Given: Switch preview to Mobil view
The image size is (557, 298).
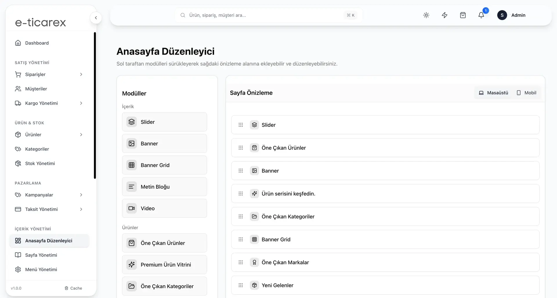Looking at the screenshot, I should coord(526,93).
